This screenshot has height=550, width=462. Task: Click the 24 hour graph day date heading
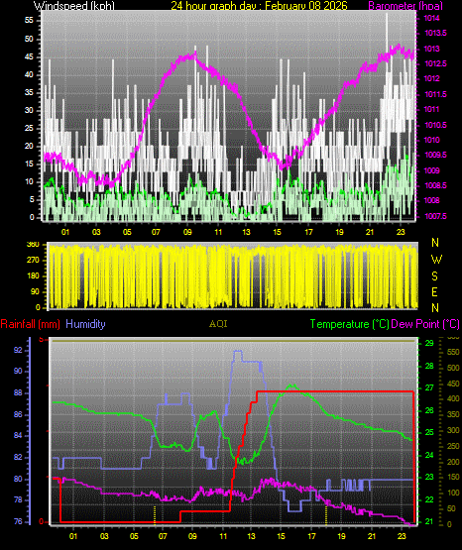coord(259,6)
